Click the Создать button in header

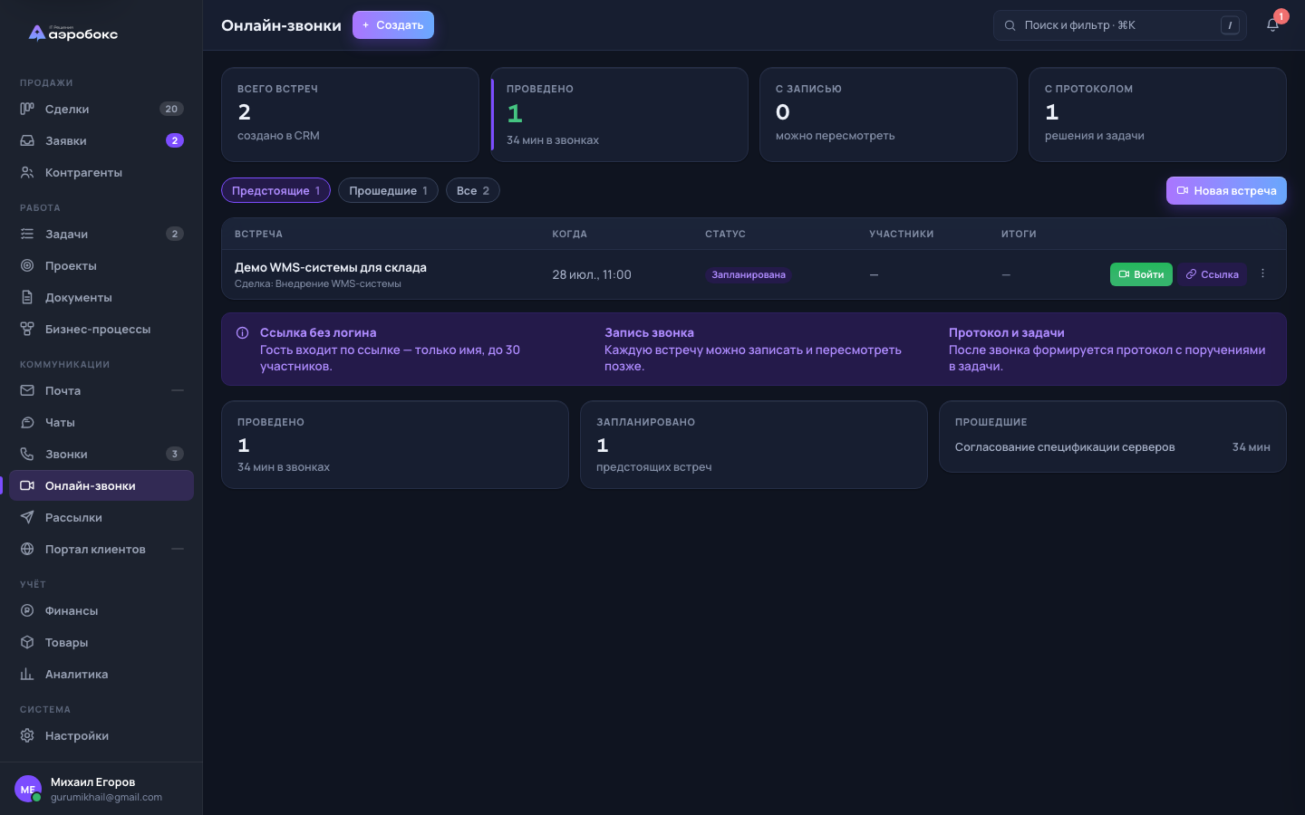click(393, 25)
